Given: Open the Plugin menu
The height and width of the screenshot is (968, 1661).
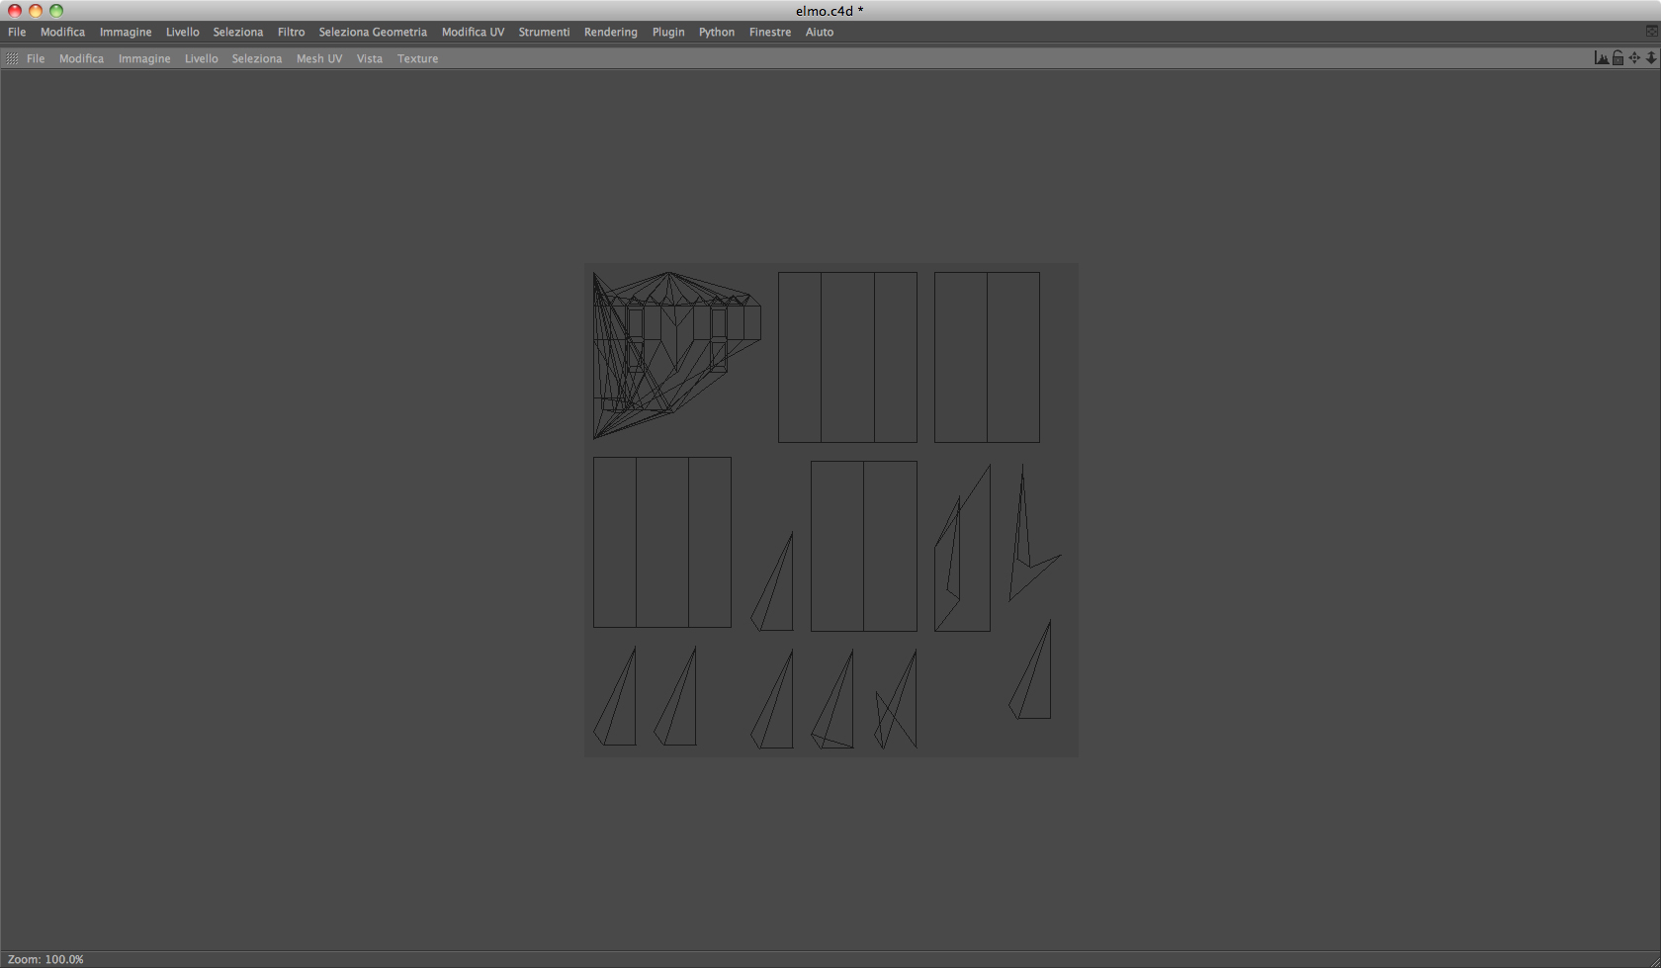Looking at the screenshot, I should [668, 32].
